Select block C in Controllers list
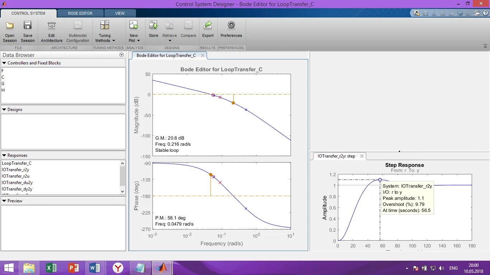 tap(63, 77)
